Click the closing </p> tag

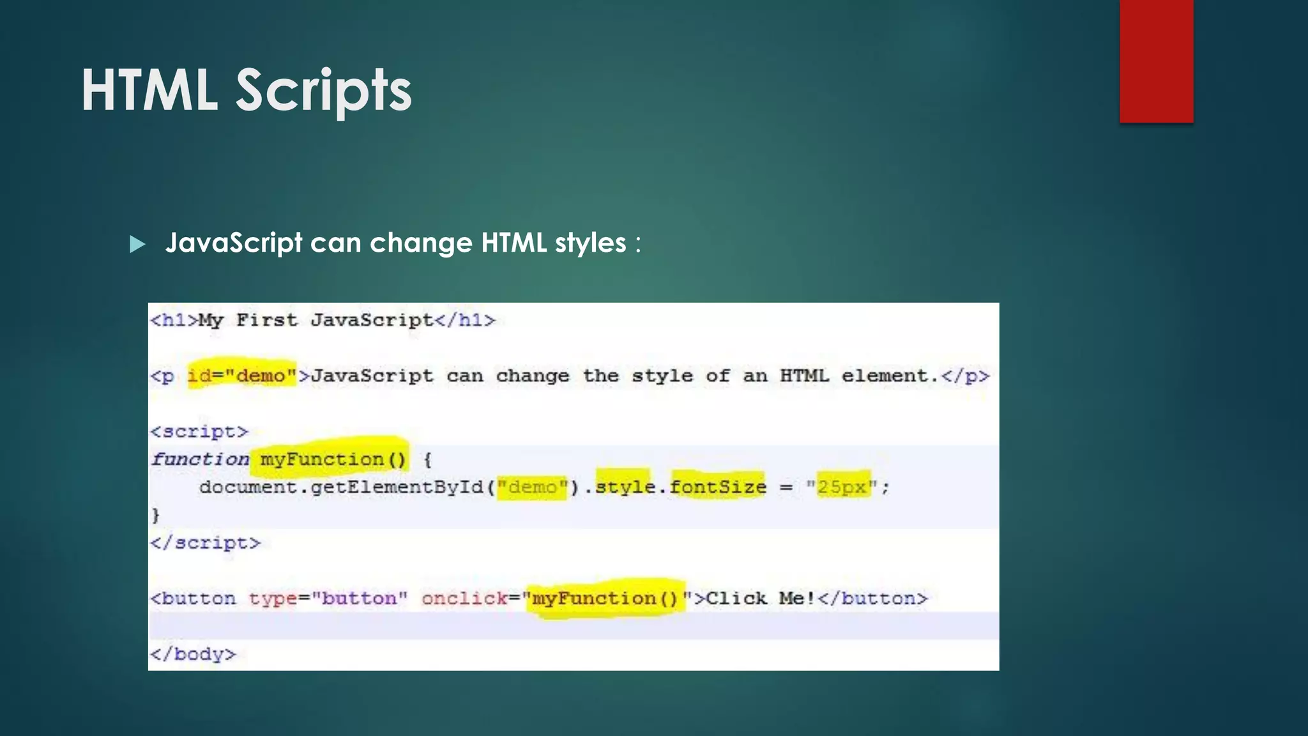(x=965, y=376)
